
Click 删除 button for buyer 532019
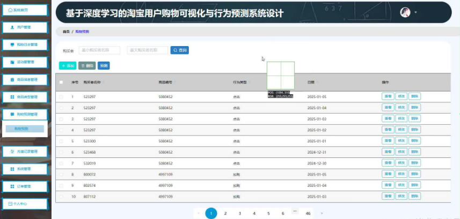[414, 163]
